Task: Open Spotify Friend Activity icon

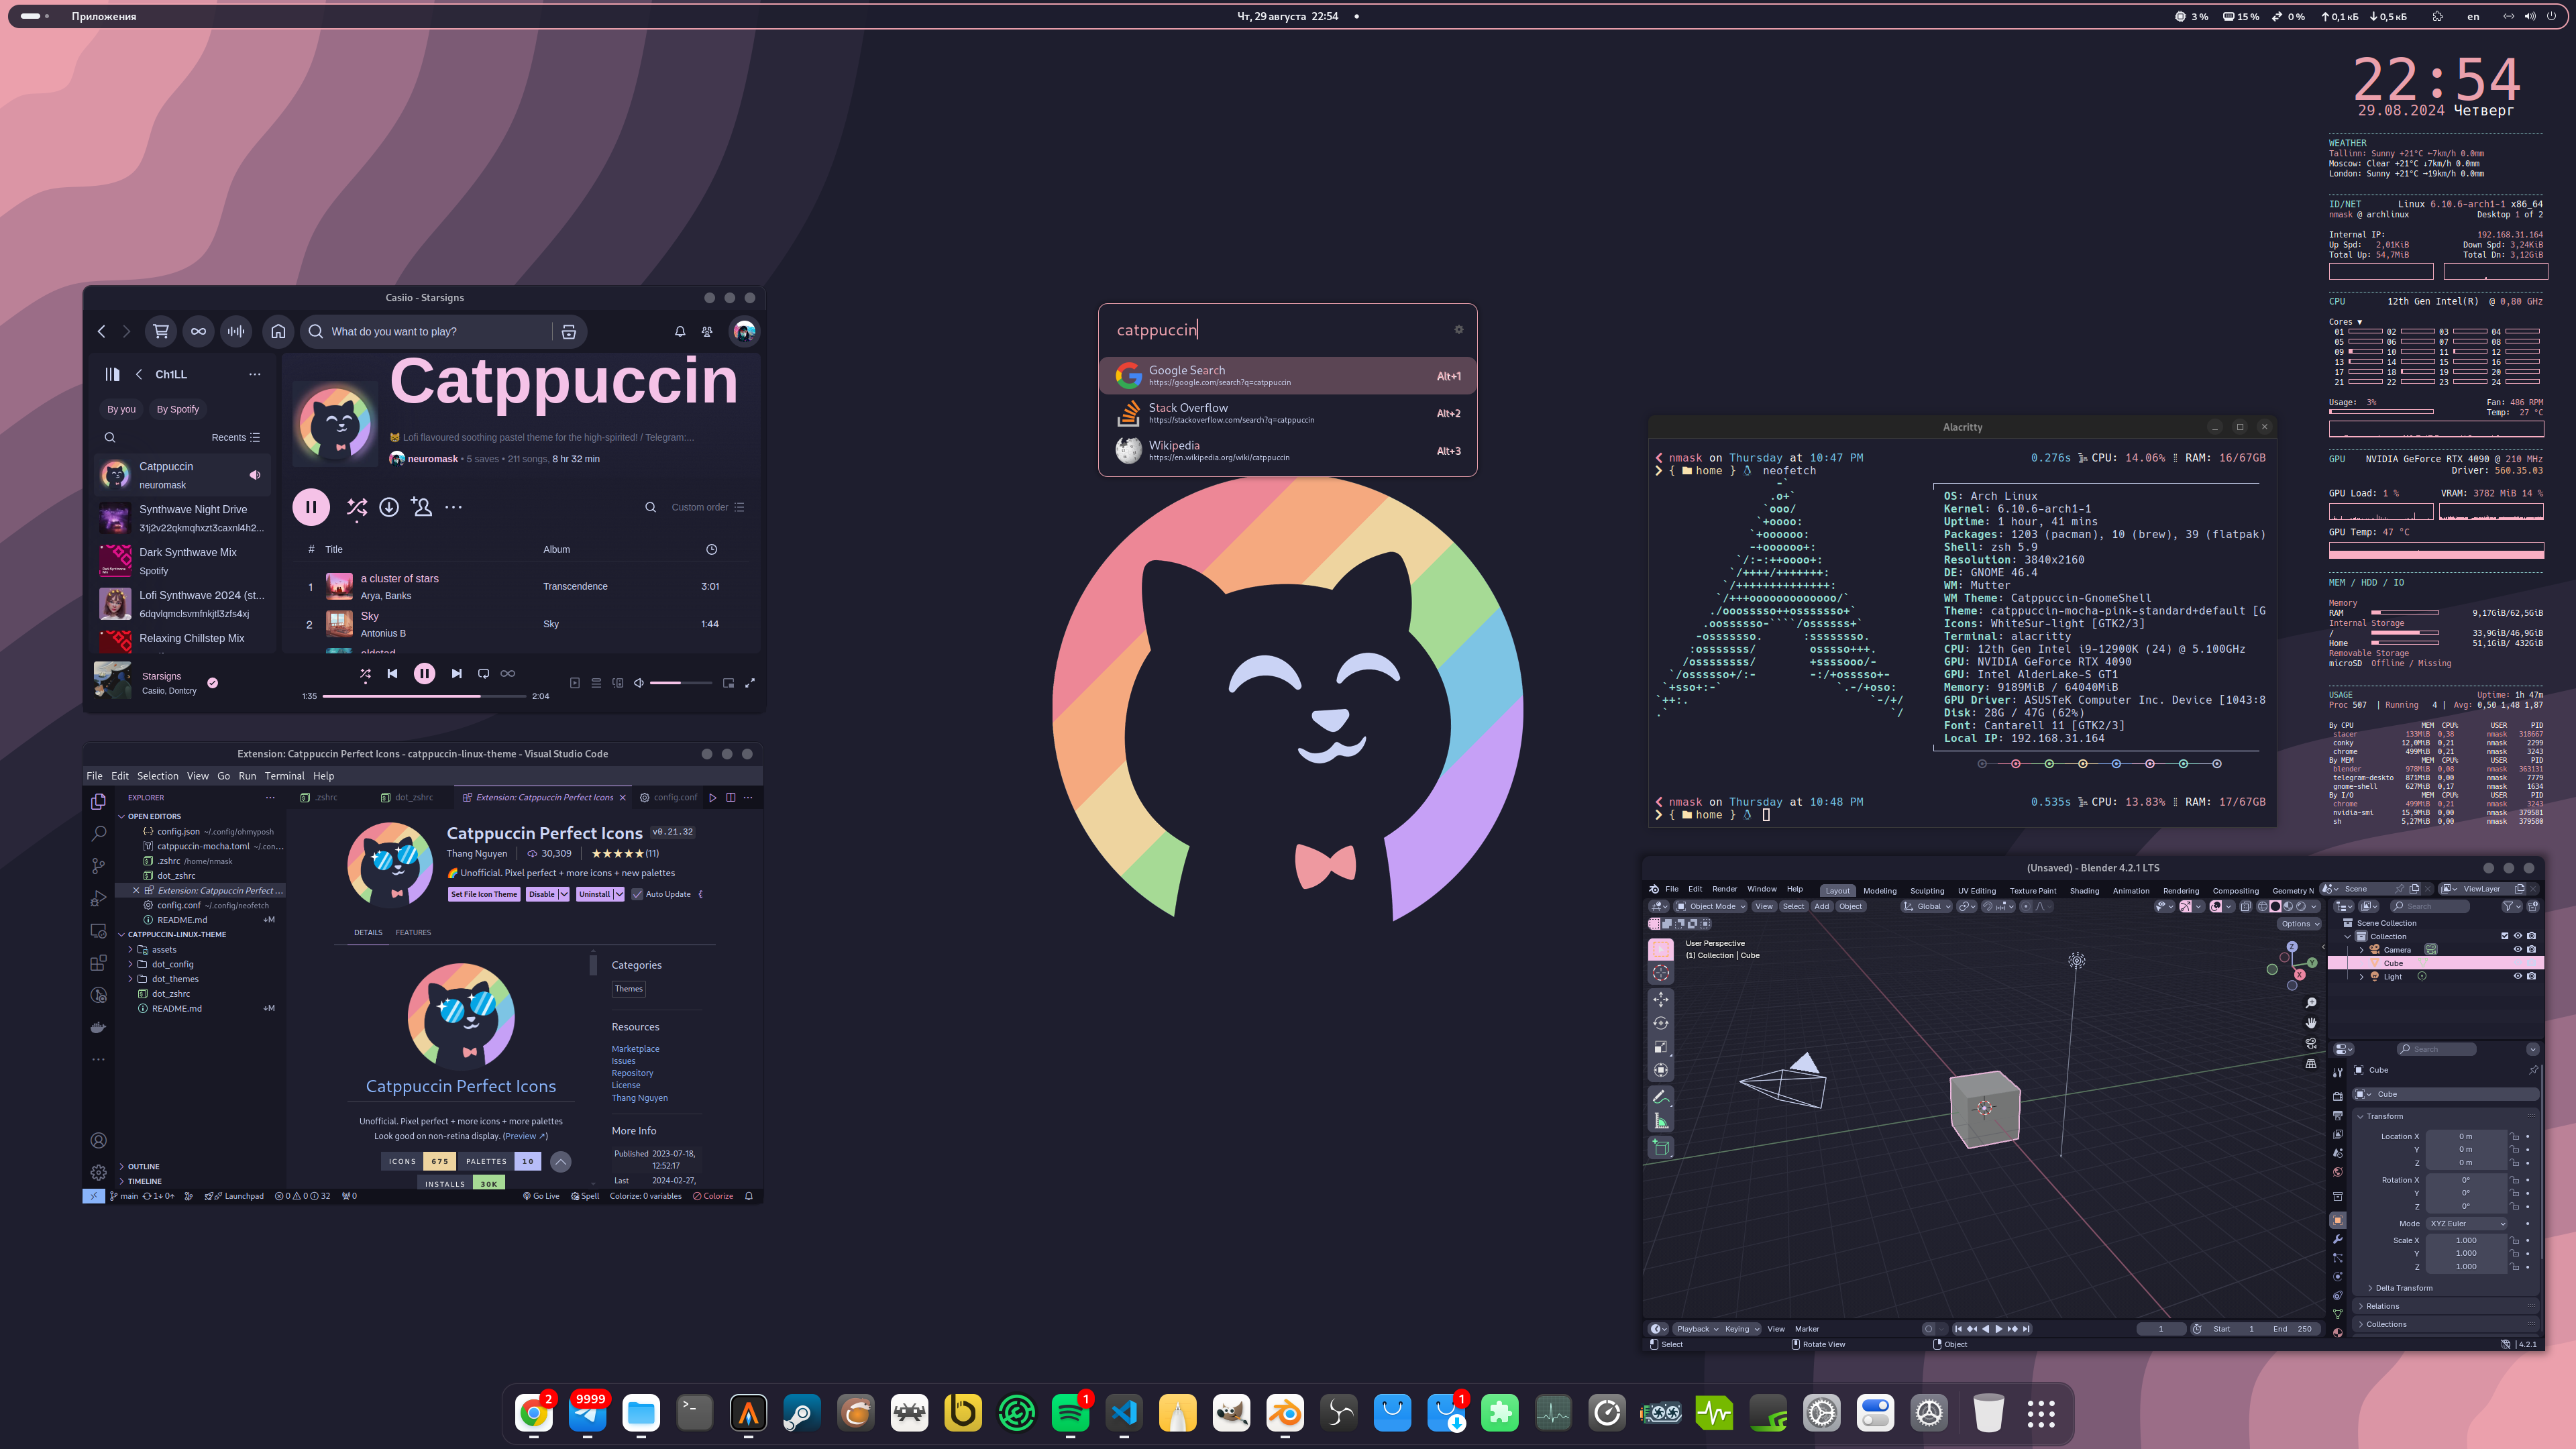Action: point(707,332)
